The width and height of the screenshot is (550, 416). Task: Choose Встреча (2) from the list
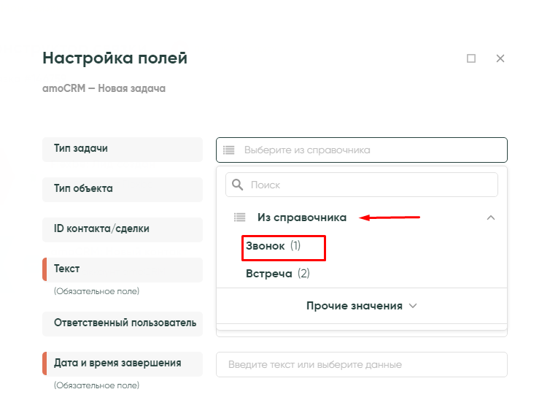(278, 274)
